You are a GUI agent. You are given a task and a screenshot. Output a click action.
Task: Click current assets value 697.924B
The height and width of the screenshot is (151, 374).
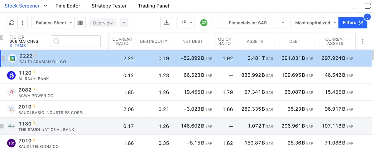tap(338, 58)
